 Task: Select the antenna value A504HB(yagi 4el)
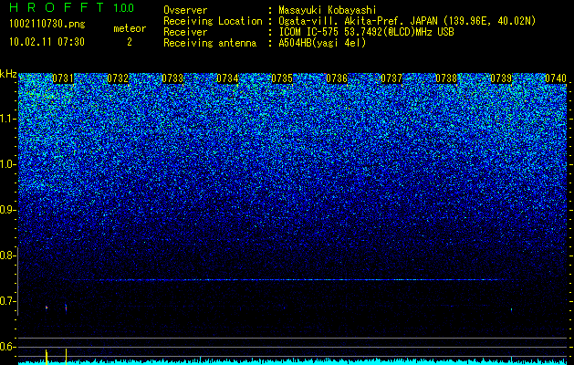[x=322, y=43]
